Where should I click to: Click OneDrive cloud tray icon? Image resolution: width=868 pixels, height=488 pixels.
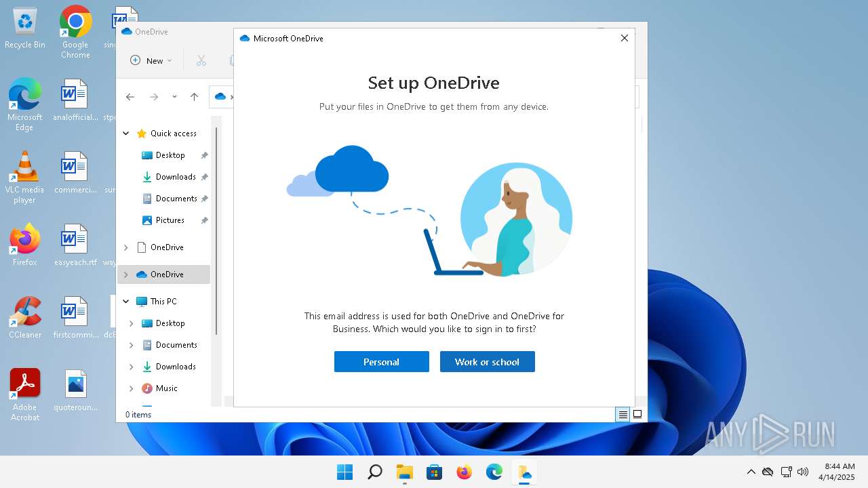[768, 472]
